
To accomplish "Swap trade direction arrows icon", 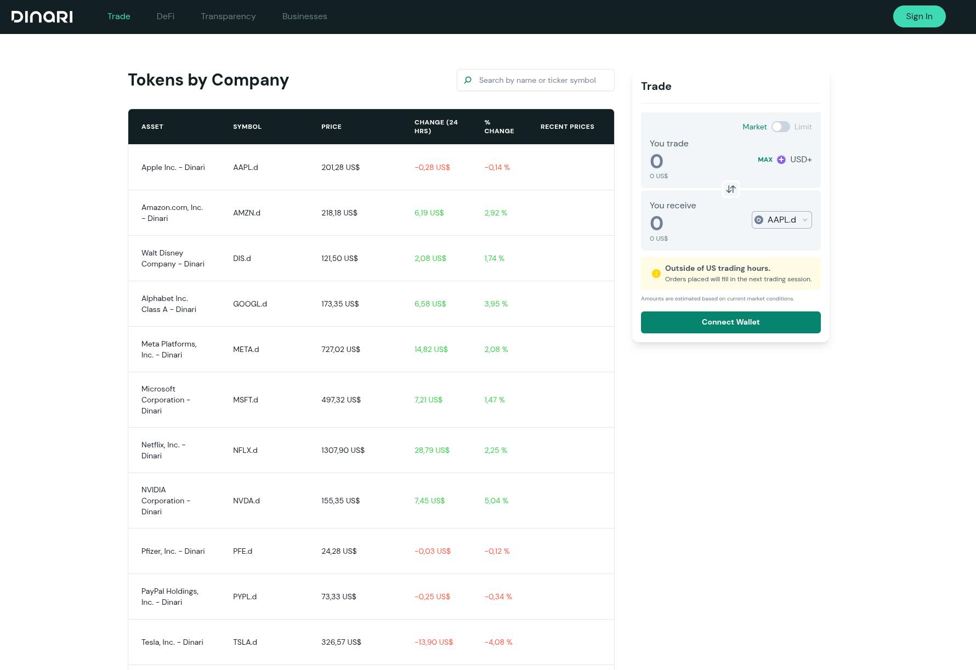I will [731, 189].
